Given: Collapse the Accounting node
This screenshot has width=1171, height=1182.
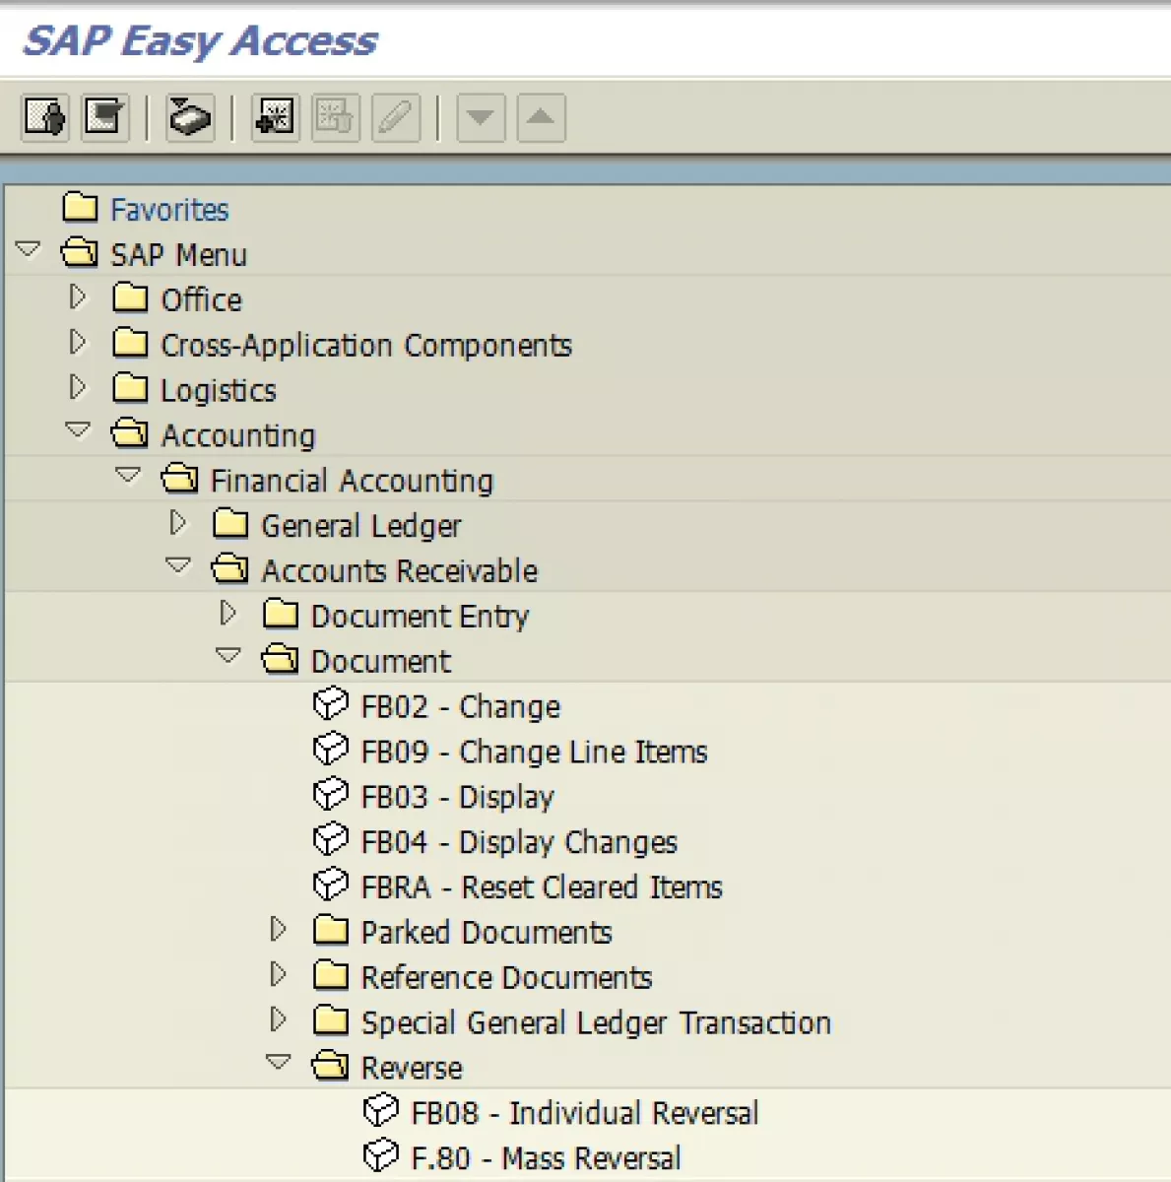Looking at the screenshot, I should [x=78, y=430].
